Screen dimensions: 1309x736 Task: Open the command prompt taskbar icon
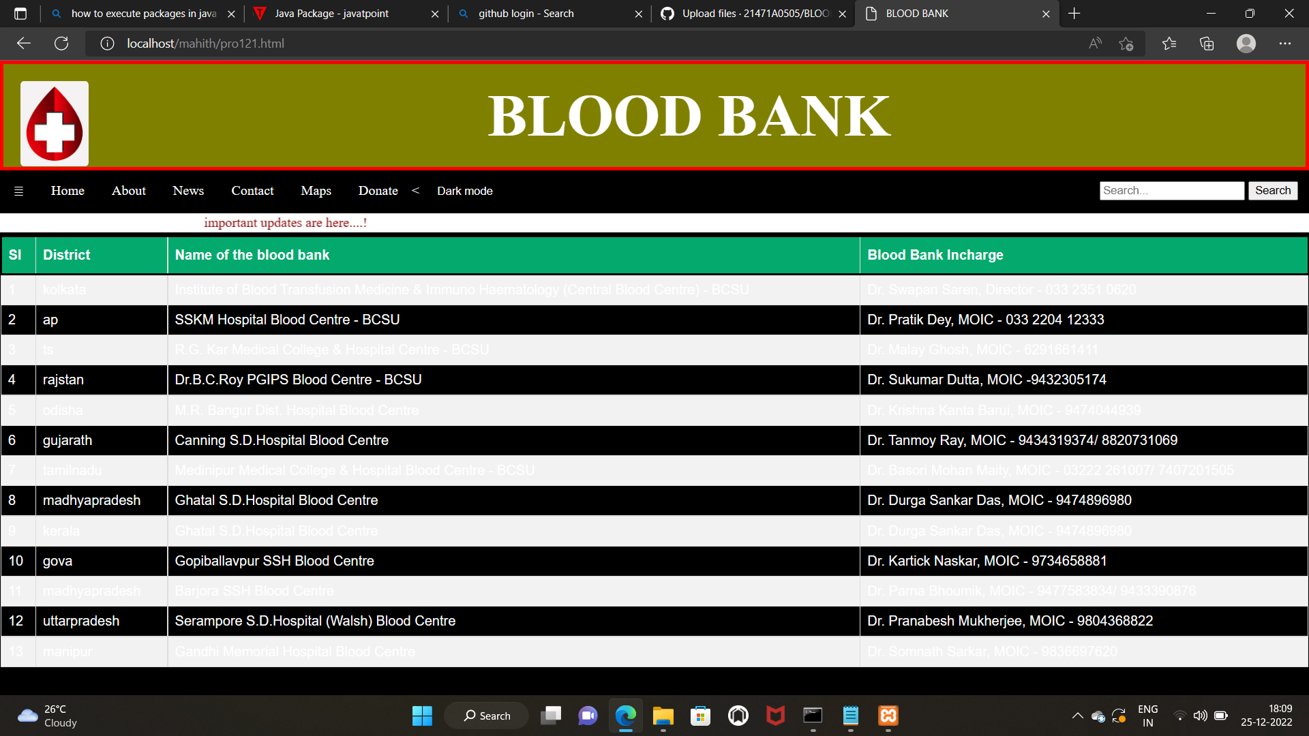click(813, 716)
